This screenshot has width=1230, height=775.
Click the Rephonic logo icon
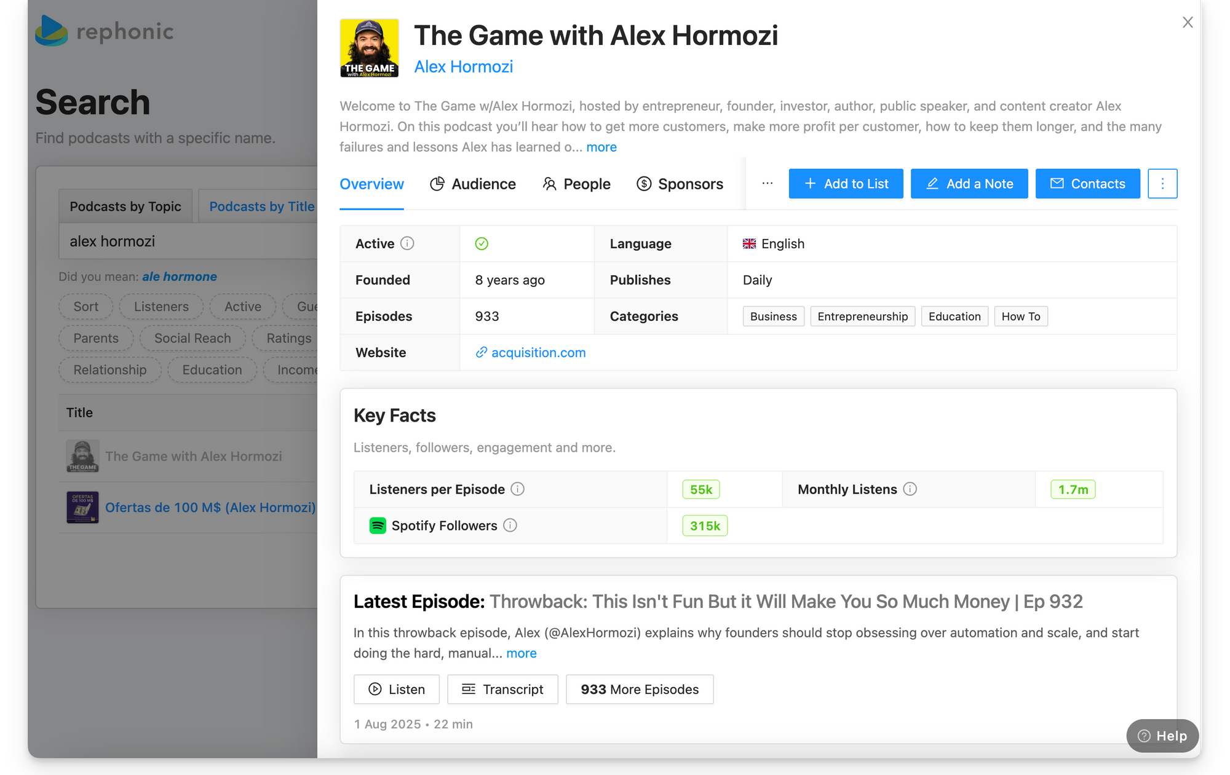point(51,31)
